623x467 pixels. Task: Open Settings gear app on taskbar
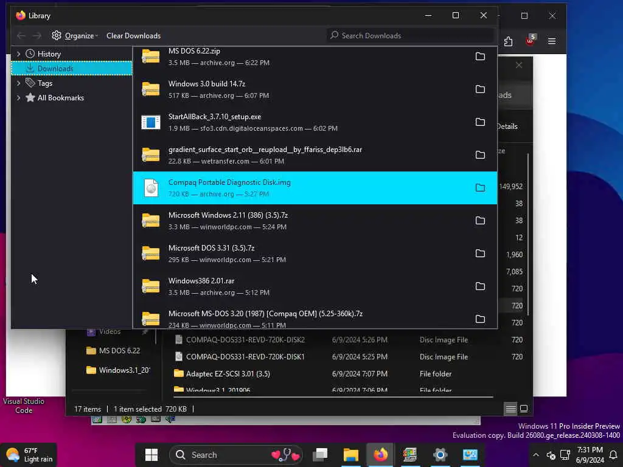[x=440, y=455]
